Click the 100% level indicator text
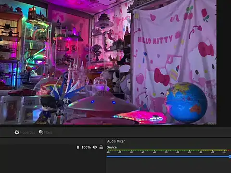This screenshot has width=231, height=173. (86, 147)
